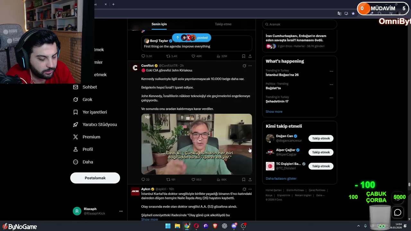Open Grok from the sidebar

tap(83, 99)
